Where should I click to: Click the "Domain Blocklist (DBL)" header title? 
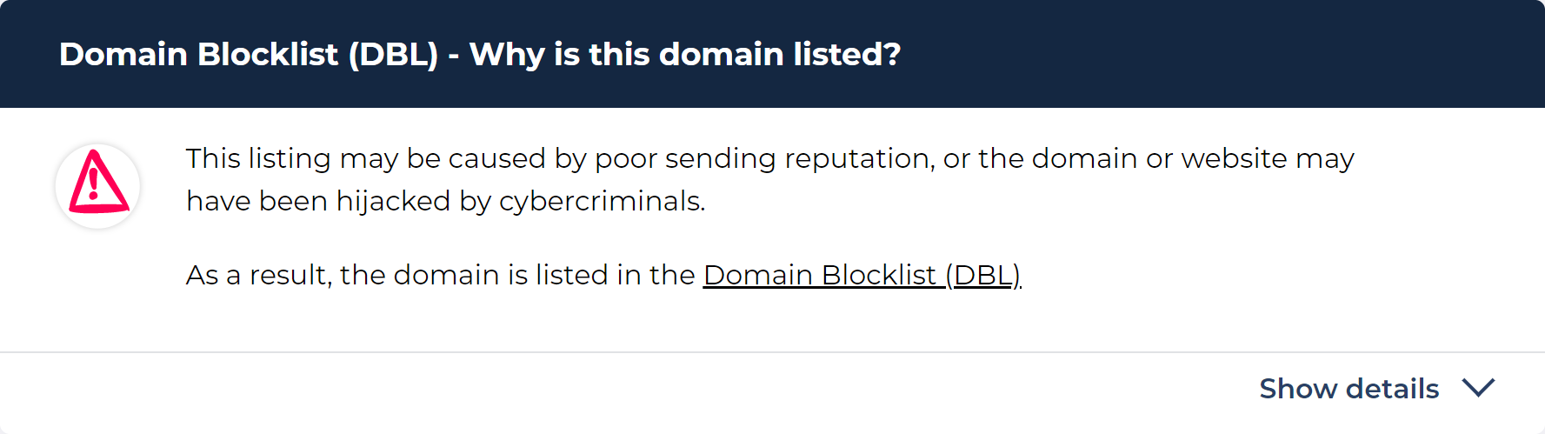(248, 55)
